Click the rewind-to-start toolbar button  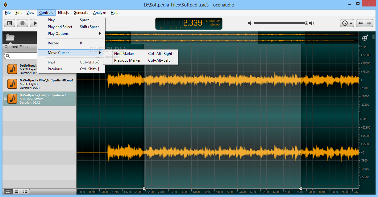pyautogui.click(x=10, y=23)
